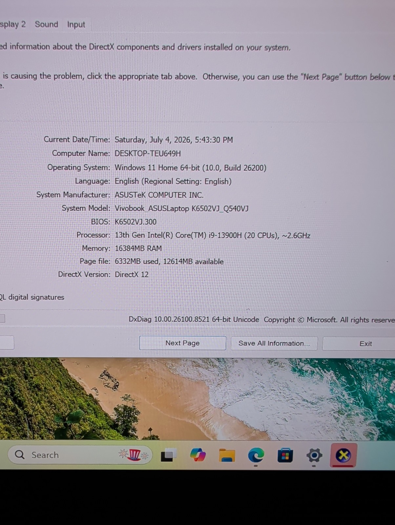Viewport: 395px width, 525px height.
Task: Click the Windows 11 Home 64-bit value
Action: tap(190, 168)
